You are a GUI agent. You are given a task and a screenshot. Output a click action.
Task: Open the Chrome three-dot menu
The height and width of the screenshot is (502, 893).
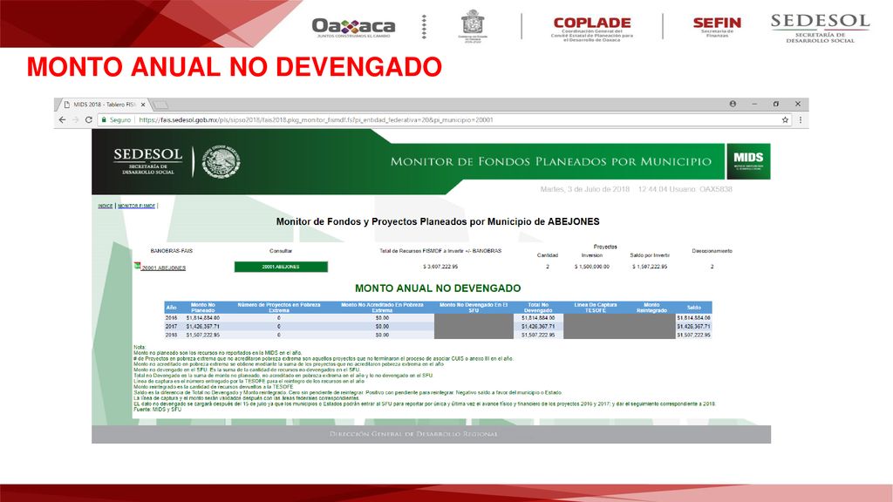point(801,120)
